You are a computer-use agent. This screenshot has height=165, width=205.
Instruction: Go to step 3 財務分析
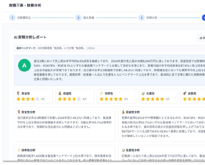click(x=148, y=18)
